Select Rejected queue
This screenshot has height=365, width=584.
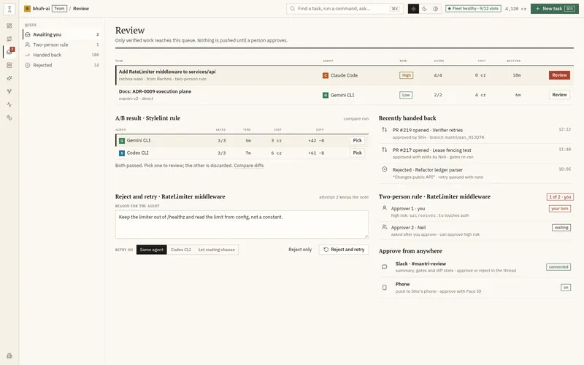click(62, 65)
